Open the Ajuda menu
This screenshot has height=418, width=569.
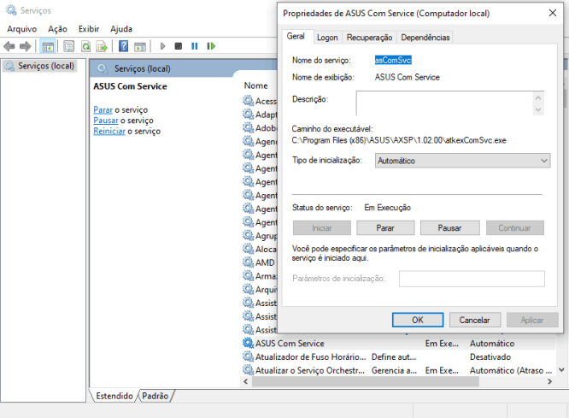click(x=121, y=29)
